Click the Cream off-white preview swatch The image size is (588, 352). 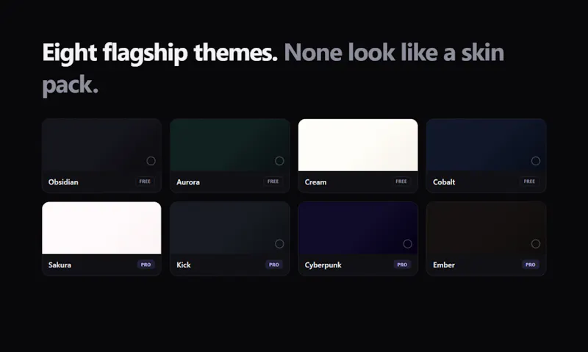(358, 145)
